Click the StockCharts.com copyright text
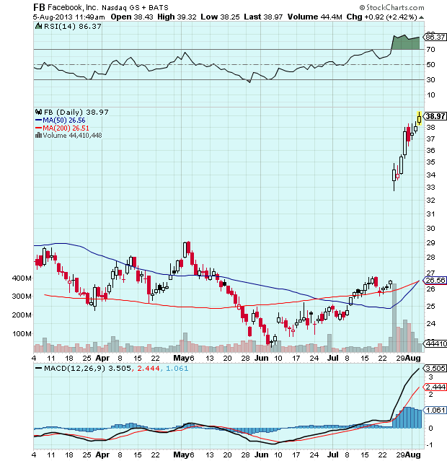Screen dimensions: 447x461 (391, 7)
